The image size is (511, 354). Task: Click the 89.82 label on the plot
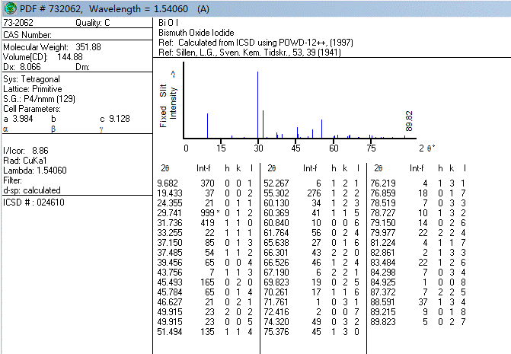tap(409, 121)
